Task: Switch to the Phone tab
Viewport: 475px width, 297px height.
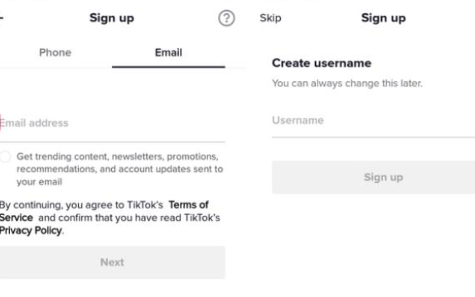Action: click(55, 52)
